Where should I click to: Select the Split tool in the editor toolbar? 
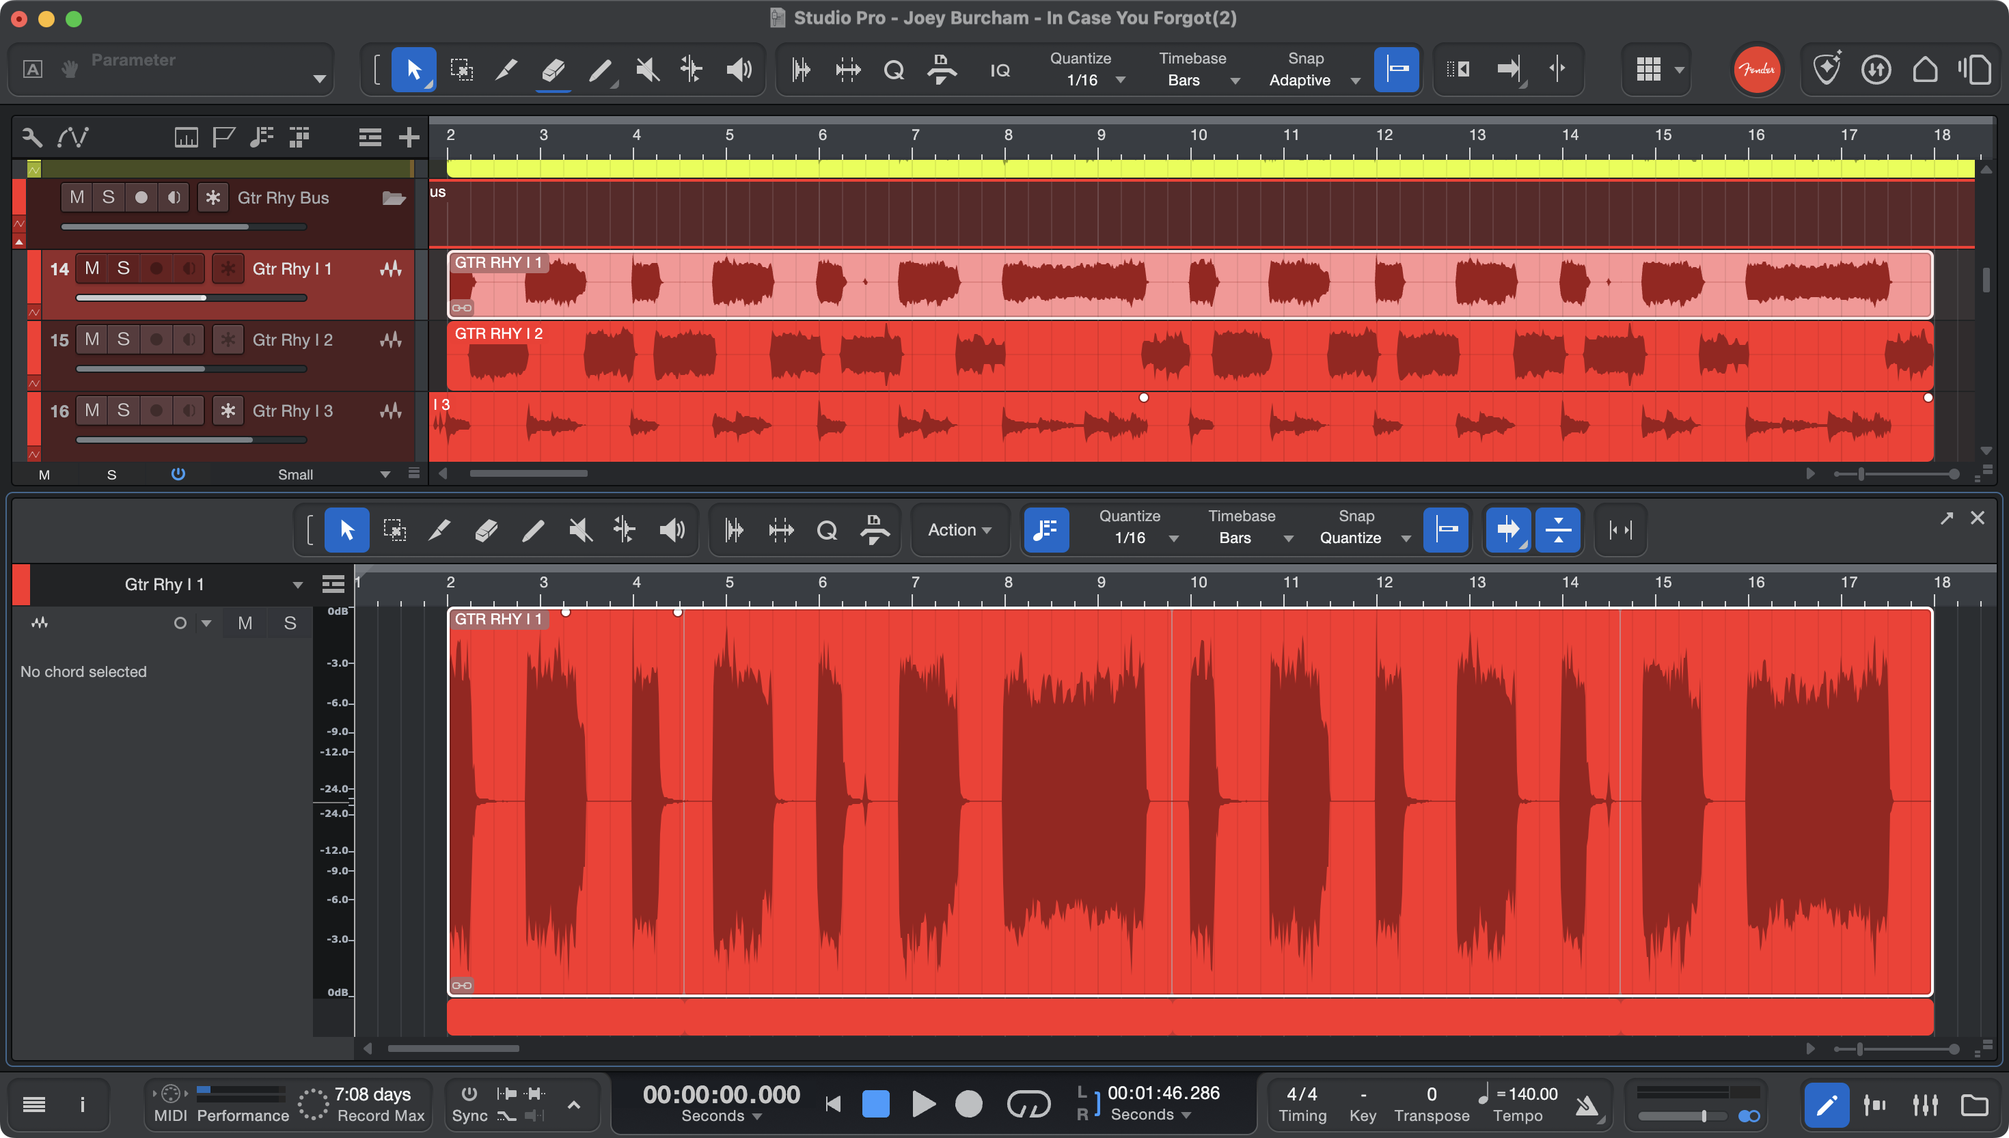439,530
